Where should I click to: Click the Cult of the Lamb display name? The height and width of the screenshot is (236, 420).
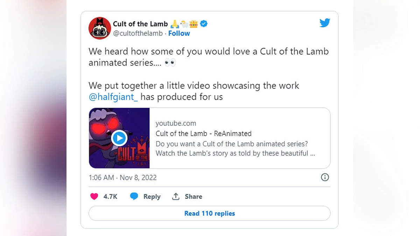(140, 24)
